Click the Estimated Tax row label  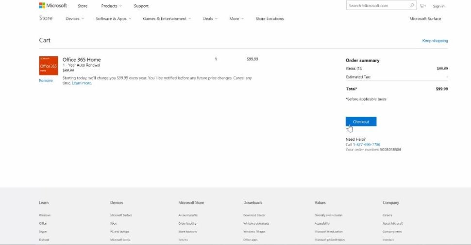pos(358,77)
